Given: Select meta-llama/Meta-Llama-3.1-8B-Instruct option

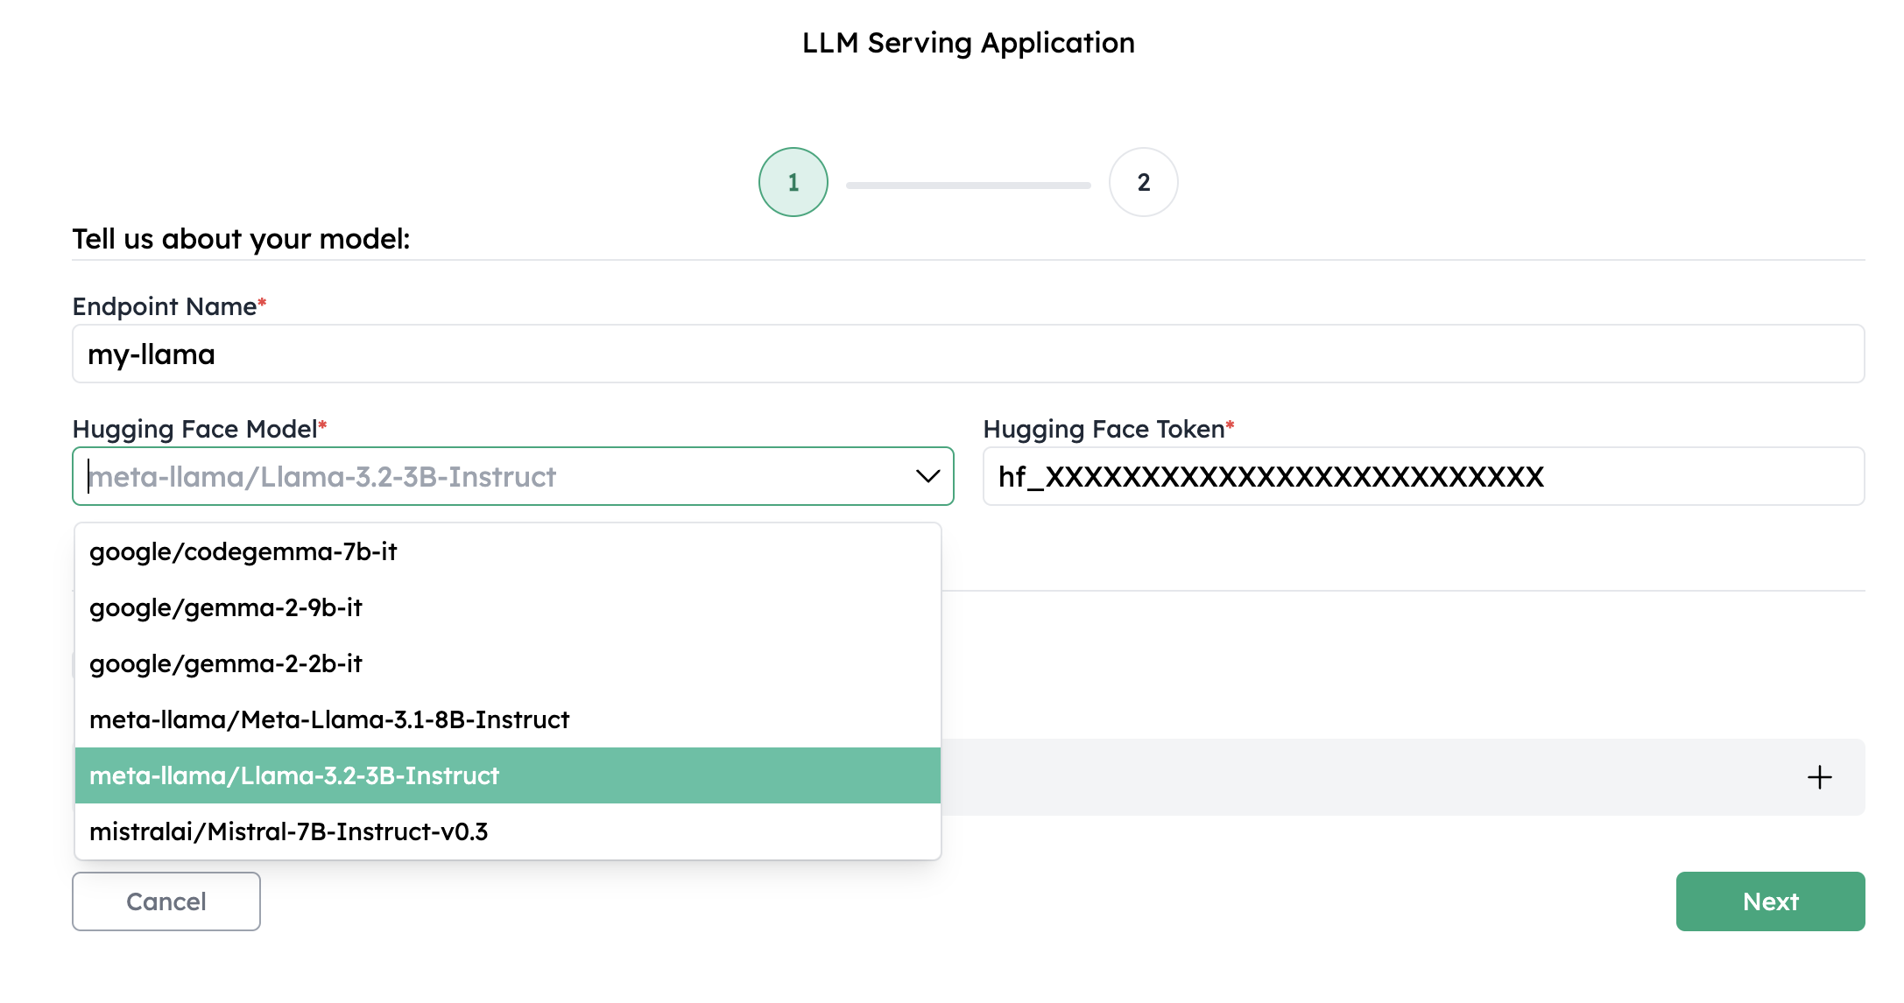Looking at the screenshot, I should pyautogui.click(x=508, y=719).
